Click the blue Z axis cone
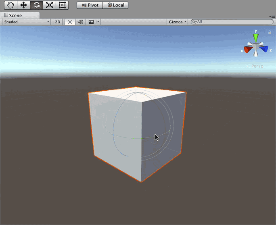This screenshot has width=276, height=225. 263,48
